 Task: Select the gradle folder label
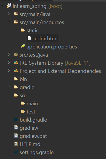(x=27, y=88)
